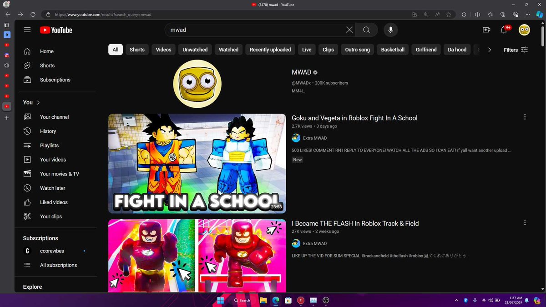546x307 pixels.
Task: Open options menu for Goku and Vegeta video
Action: tap(525, 117)
